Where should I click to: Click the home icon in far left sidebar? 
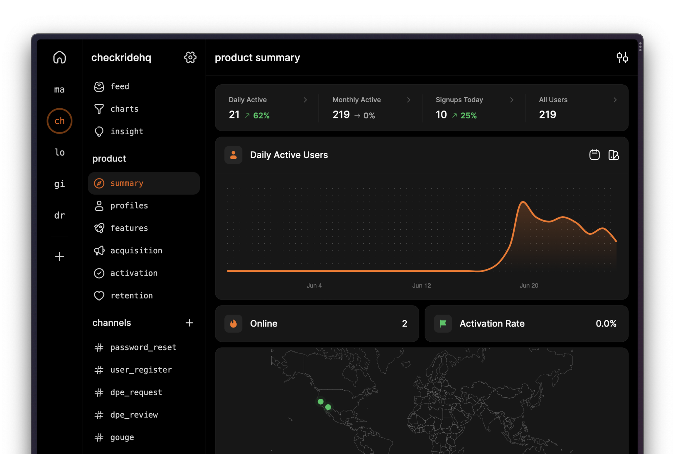click(59, 57)
